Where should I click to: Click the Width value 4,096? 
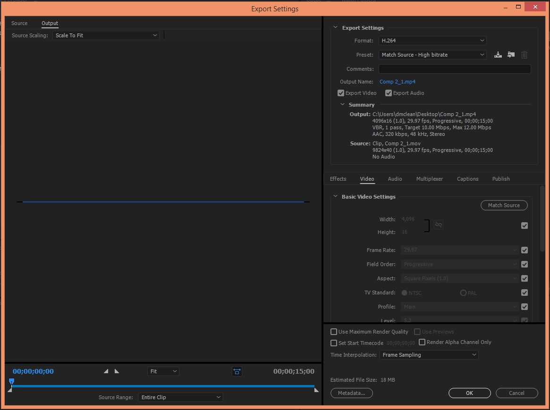tap(408, 219)
